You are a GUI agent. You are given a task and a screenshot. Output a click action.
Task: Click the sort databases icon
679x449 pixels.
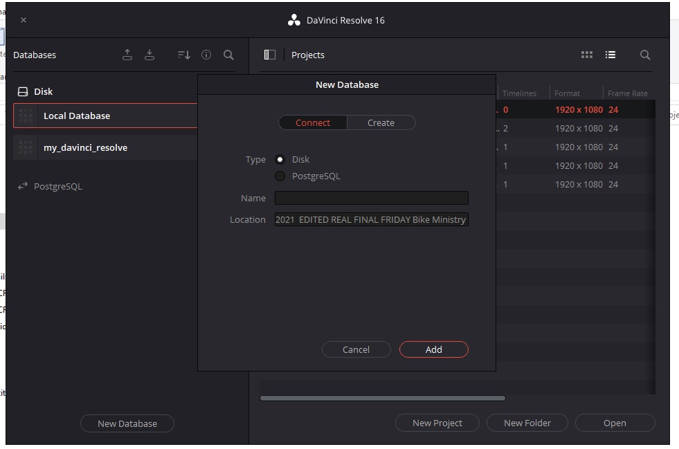click(184, 55)
